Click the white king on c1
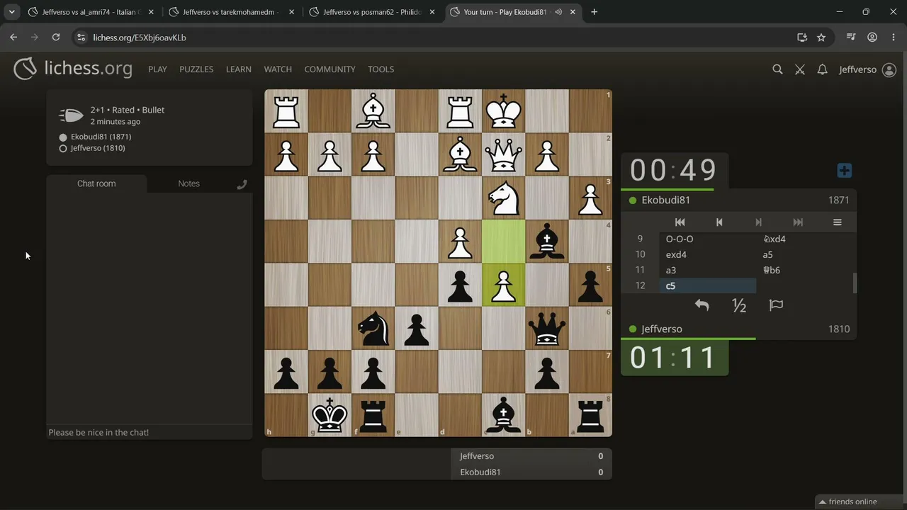This screenshot has height=510, width=907. point(504,112)
